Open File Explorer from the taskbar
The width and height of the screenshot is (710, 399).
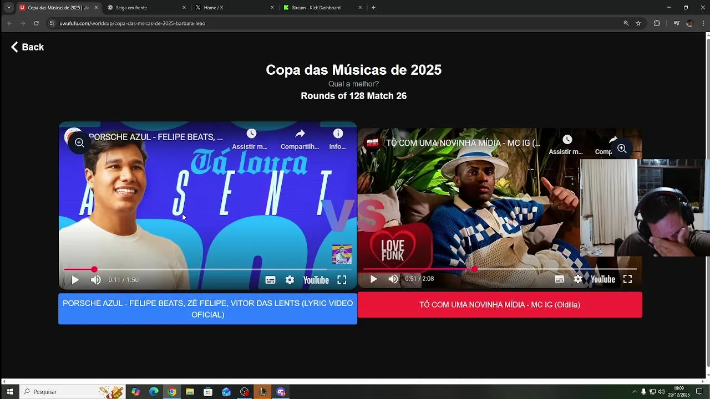tap(190, 392)
